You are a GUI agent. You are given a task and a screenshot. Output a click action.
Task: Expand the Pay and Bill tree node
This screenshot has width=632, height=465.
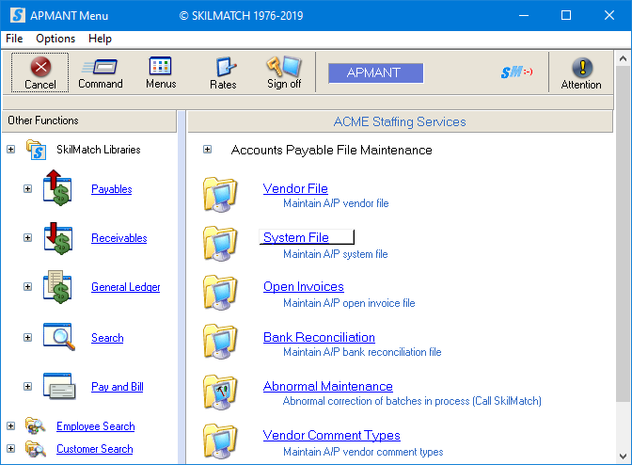[27, 386]
